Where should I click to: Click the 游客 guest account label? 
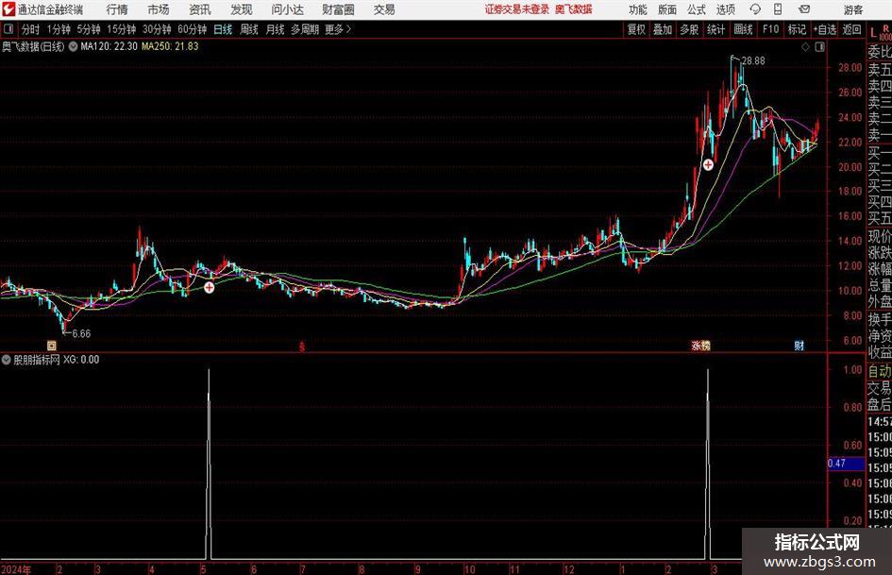[853, 9]
